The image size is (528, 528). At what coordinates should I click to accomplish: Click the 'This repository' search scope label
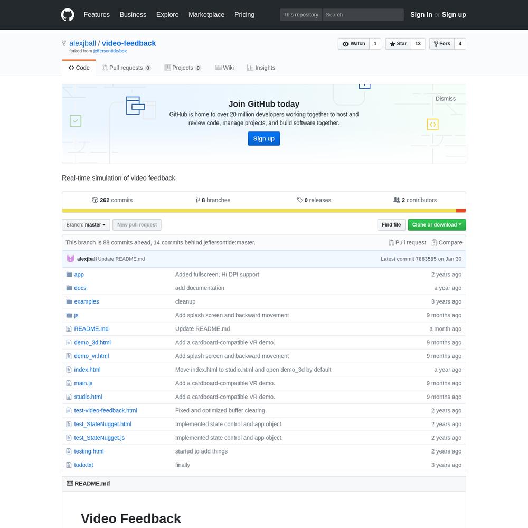point(301,15)
